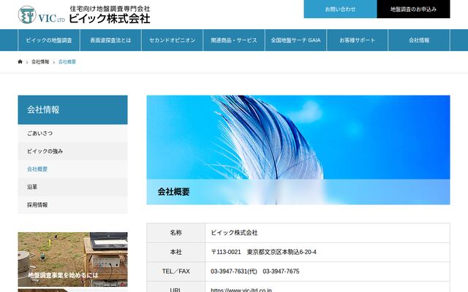Select 全国地盤サーチ GAIA menu item
The width and height of the screenshot is (468, 292).
295,40
